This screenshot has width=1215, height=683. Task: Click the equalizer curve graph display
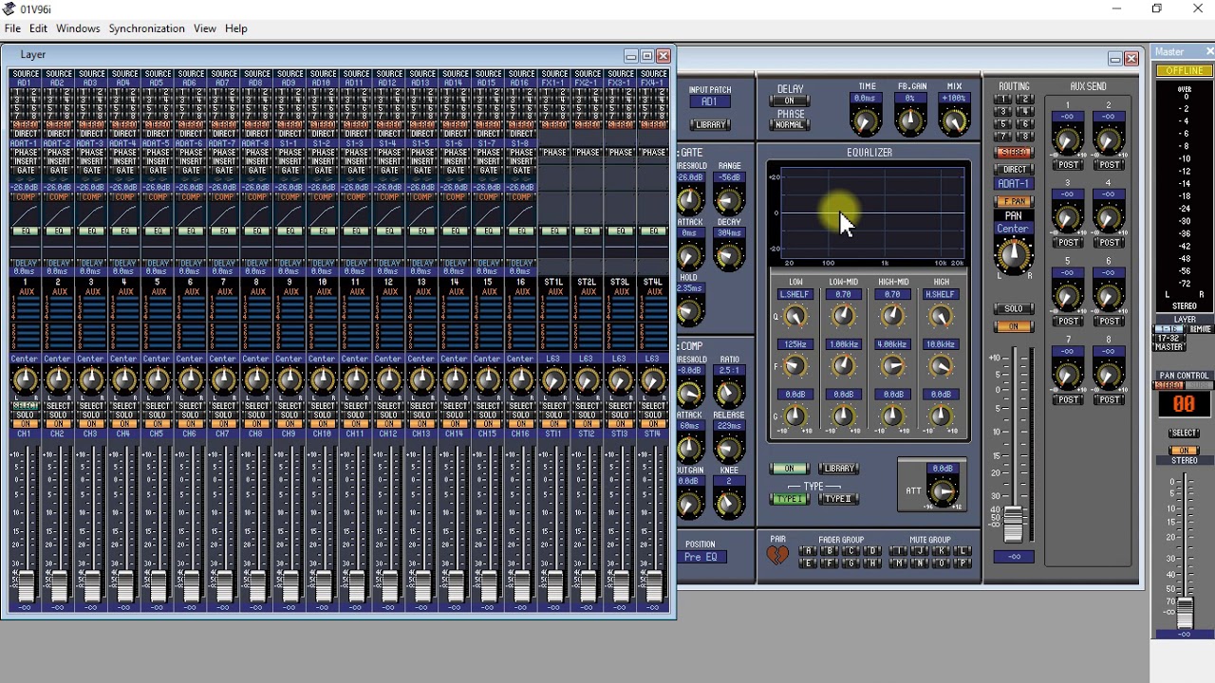point(870,213)
